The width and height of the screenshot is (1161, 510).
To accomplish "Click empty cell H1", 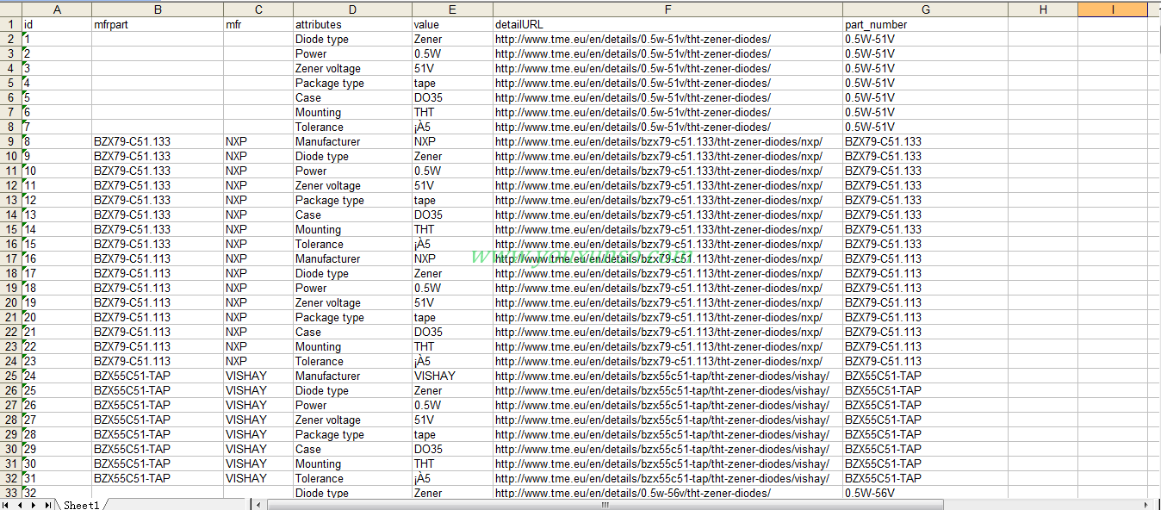I will click(x=1043, y=25).
